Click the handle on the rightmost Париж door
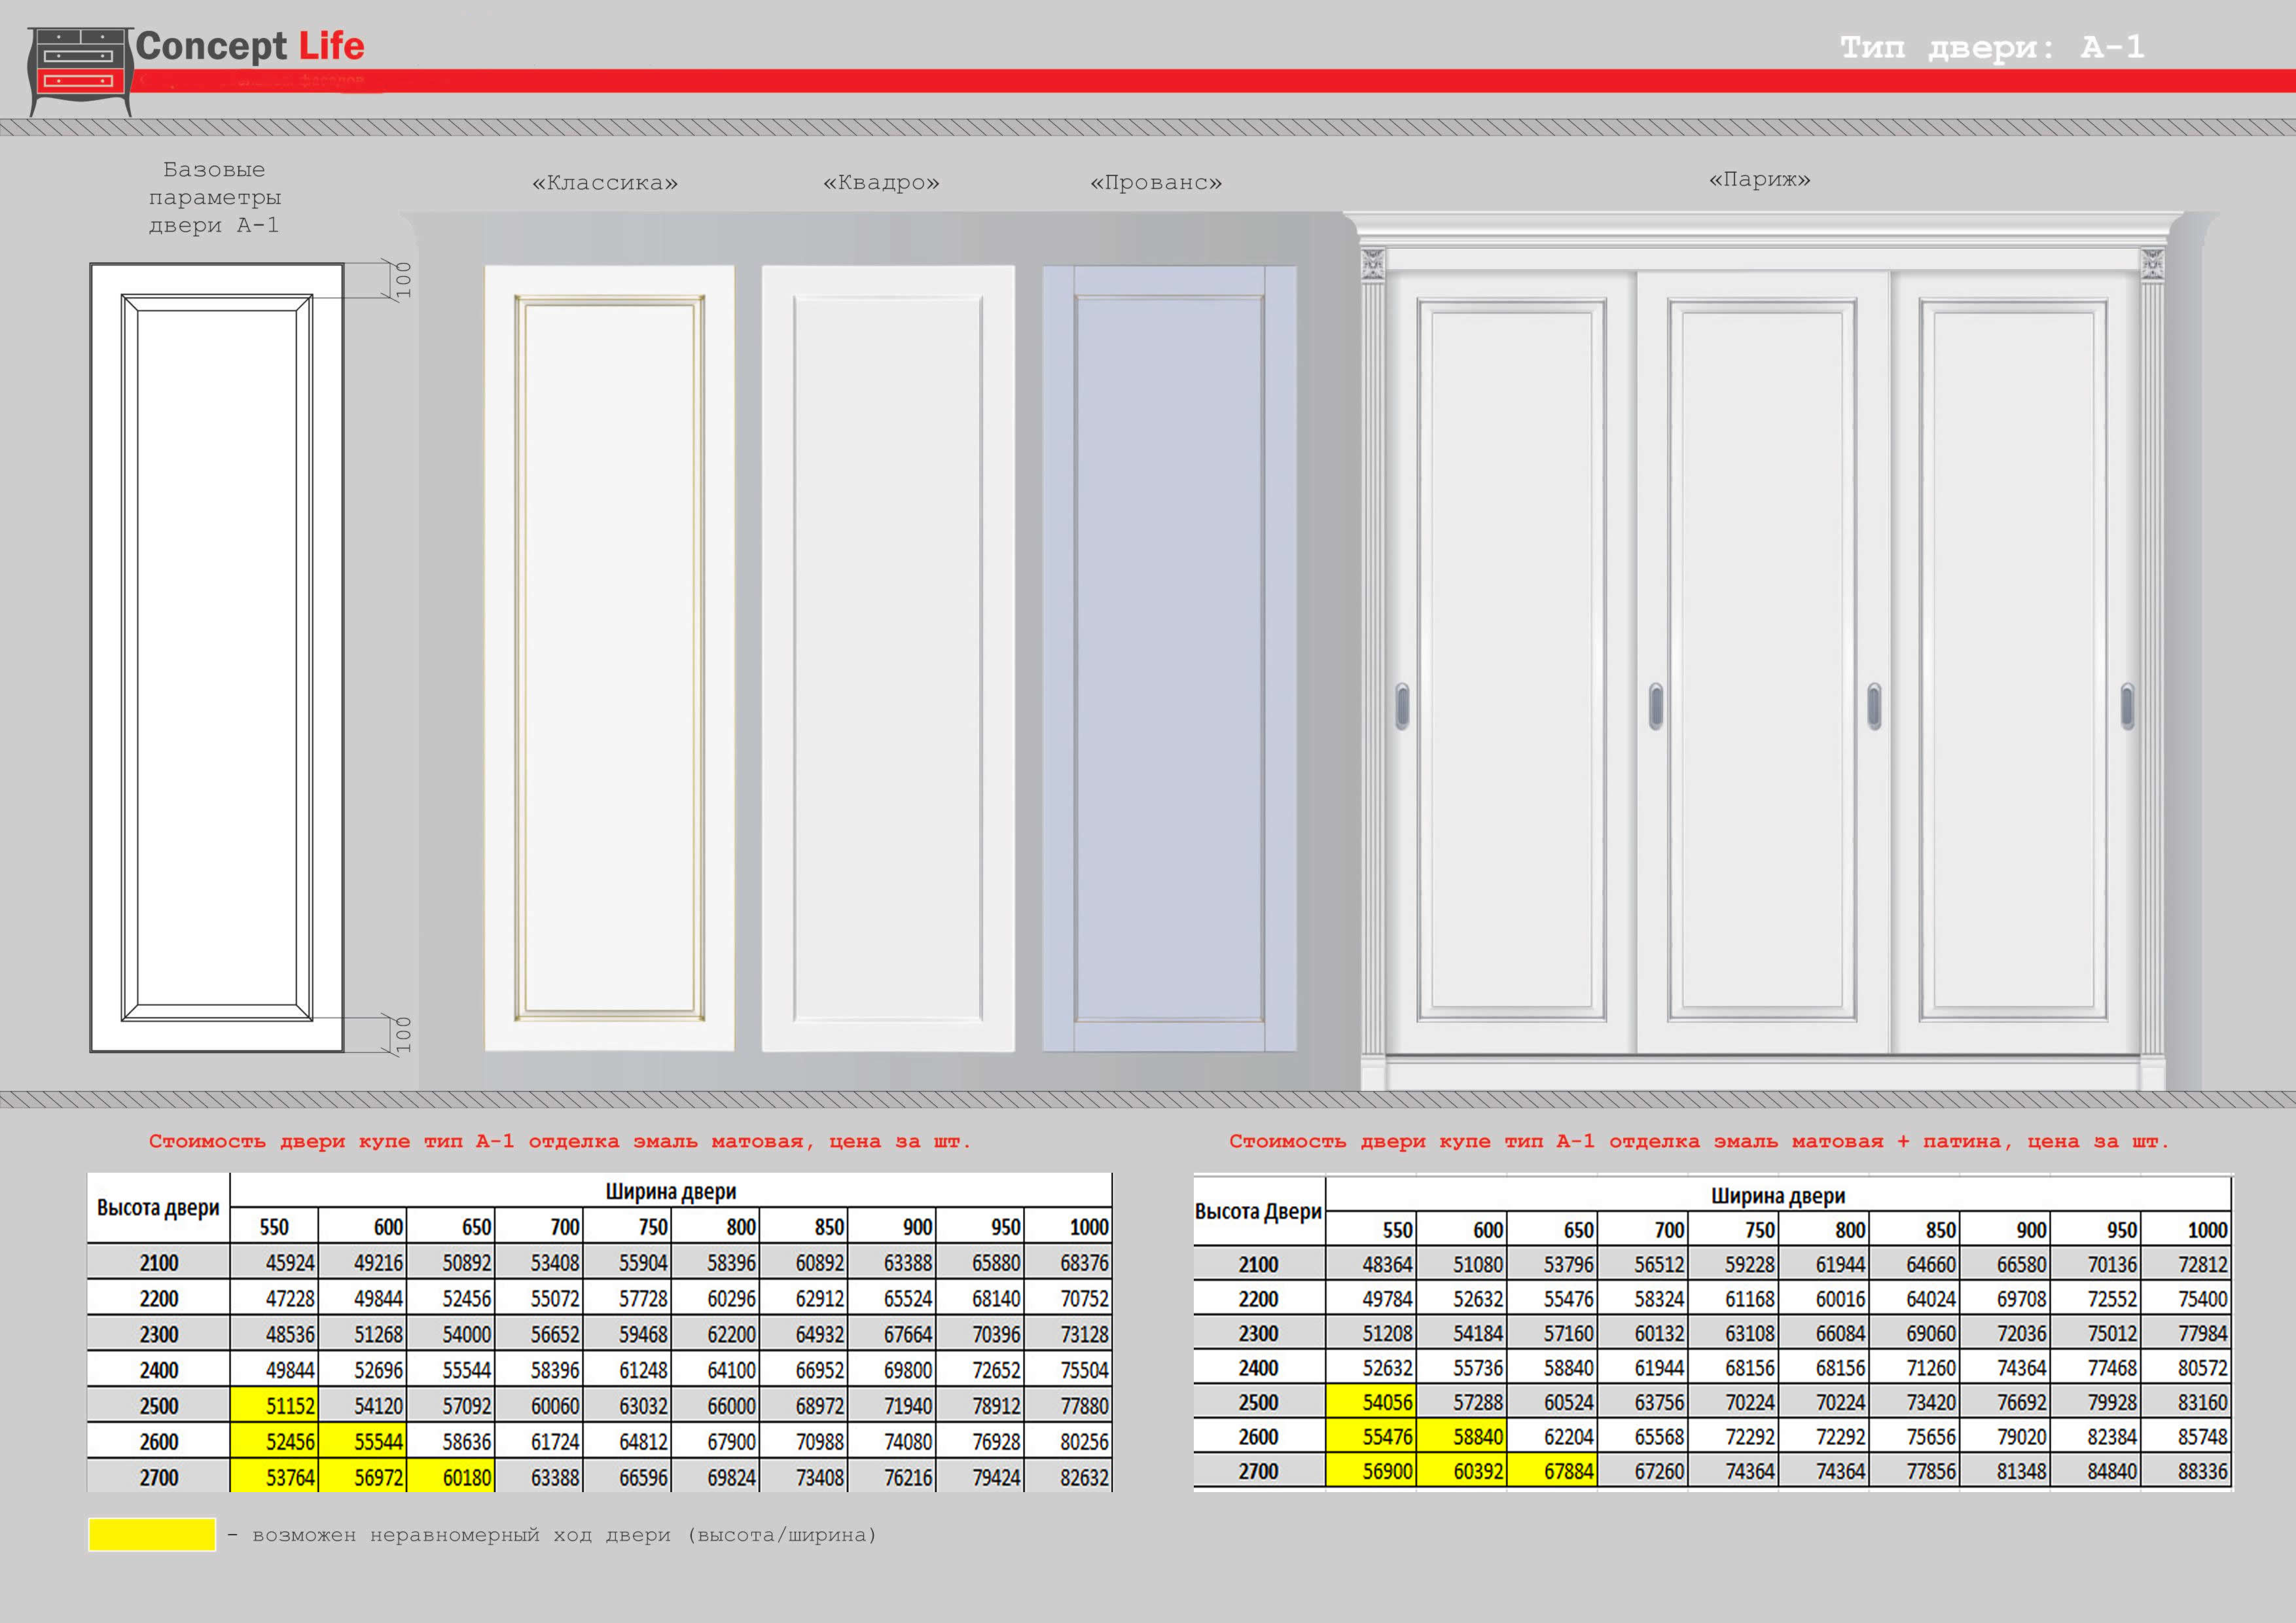The image size is (2296, 1623). click(2127, 706)
